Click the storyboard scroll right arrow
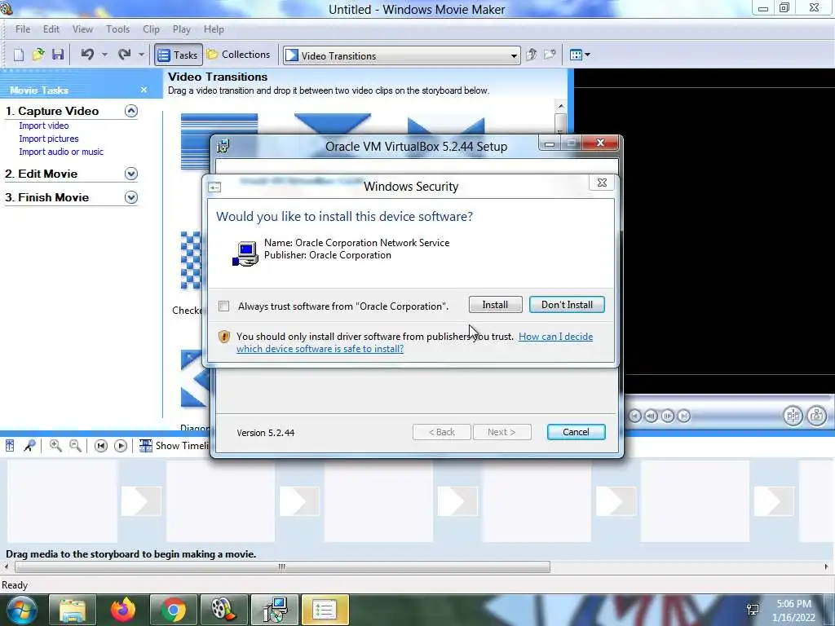 (x=827, y=567)
